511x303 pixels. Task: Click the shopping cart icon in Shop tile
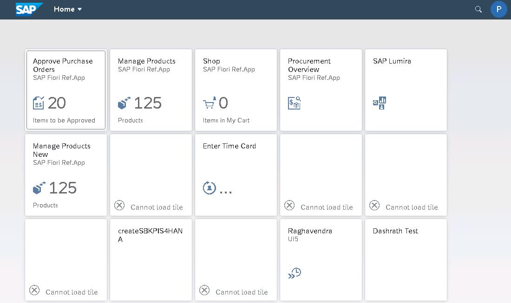click(x=210, y=103)
